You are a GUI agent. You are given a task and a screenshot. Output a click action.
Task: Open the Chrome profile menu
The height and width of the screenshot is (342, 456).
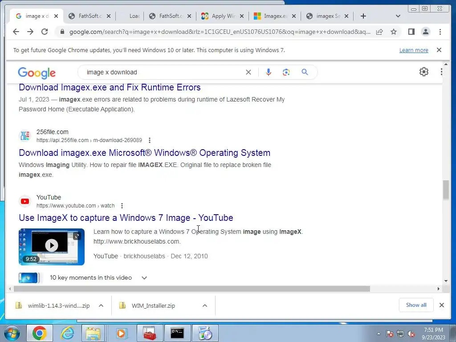tap(425, 32)
